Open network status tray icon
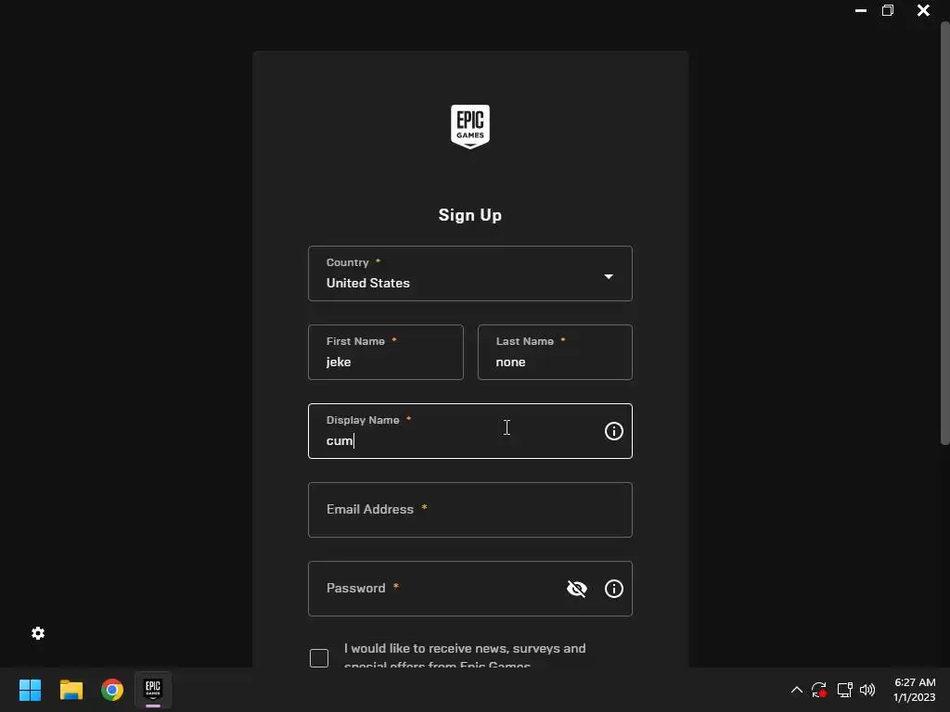 click(x=844, y=690)
